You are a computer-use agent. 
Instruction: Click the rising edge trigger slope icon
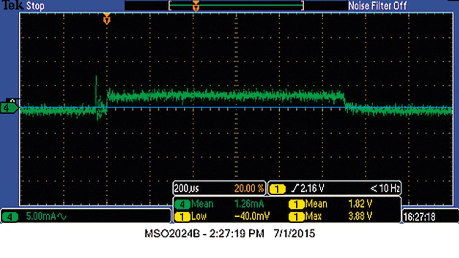tap(295, 188)
